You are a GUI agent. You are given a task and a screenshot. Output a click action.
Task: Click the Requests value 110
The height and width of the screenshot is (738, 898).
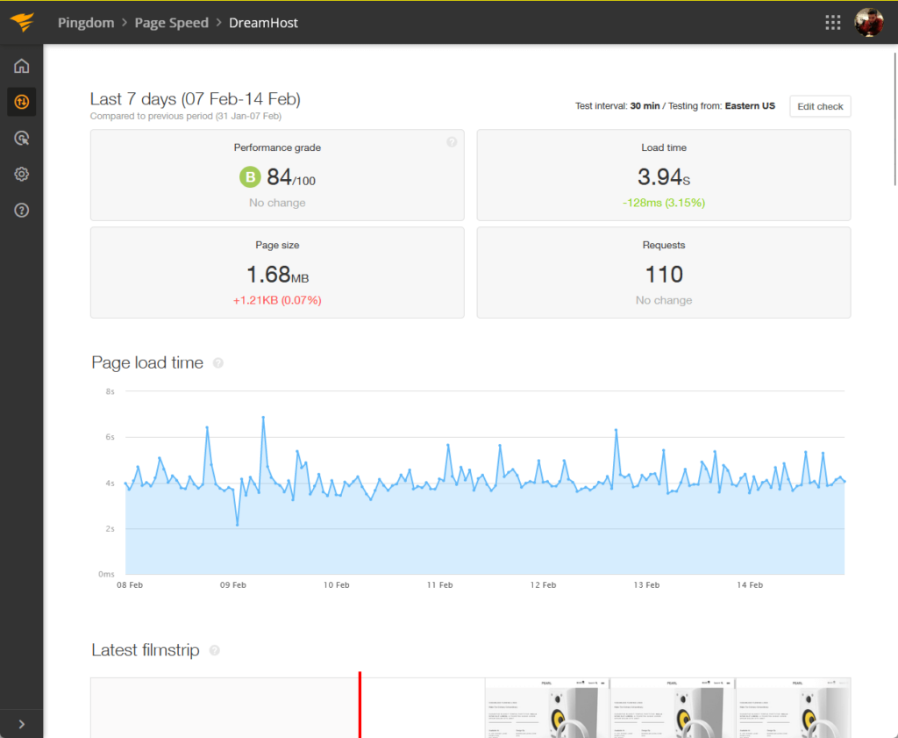pos(664,275)
